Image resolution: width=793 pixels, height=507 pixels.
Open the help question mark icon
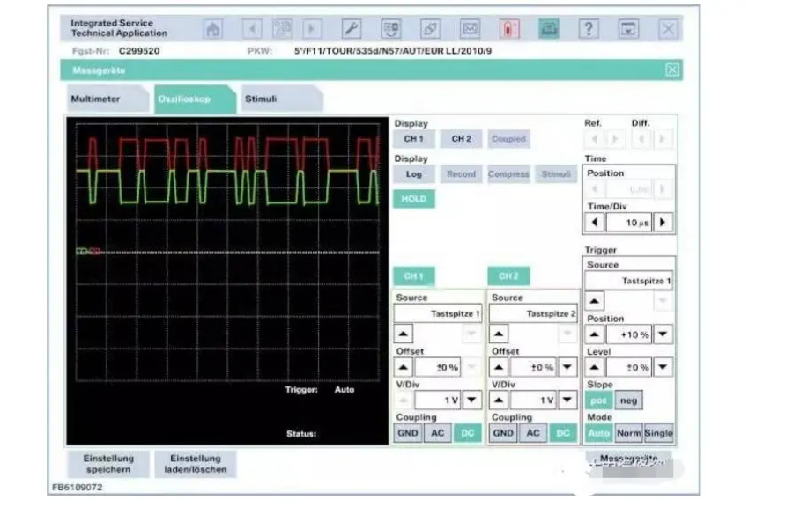(589, 29)
